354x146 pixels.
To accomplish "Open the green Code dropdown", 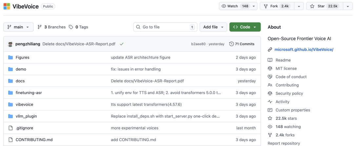I will coord(245,27).
